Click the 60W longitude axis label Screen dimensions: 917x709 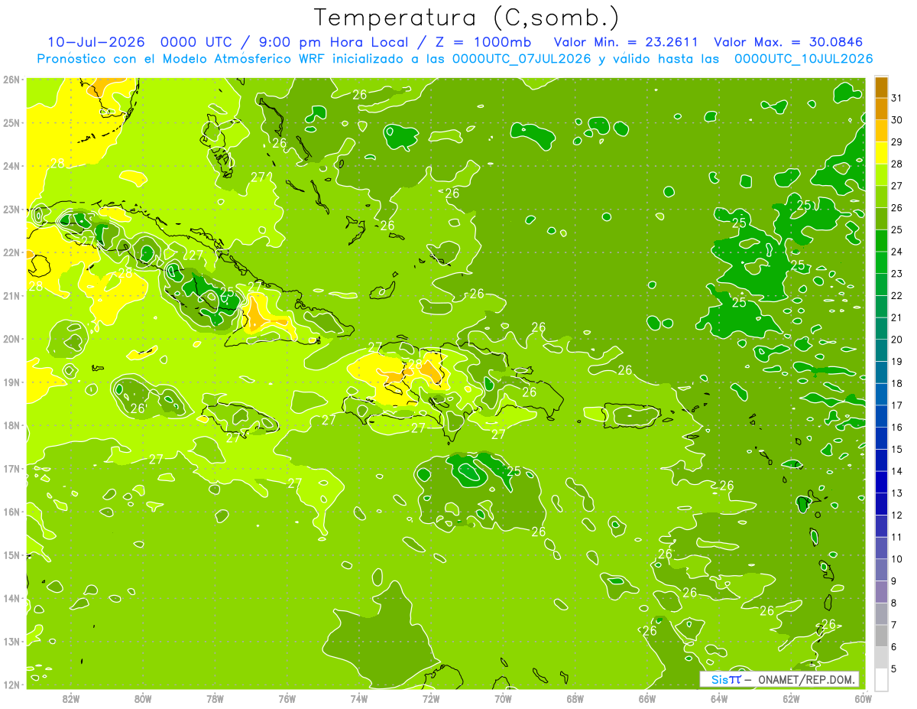point(863,698)
